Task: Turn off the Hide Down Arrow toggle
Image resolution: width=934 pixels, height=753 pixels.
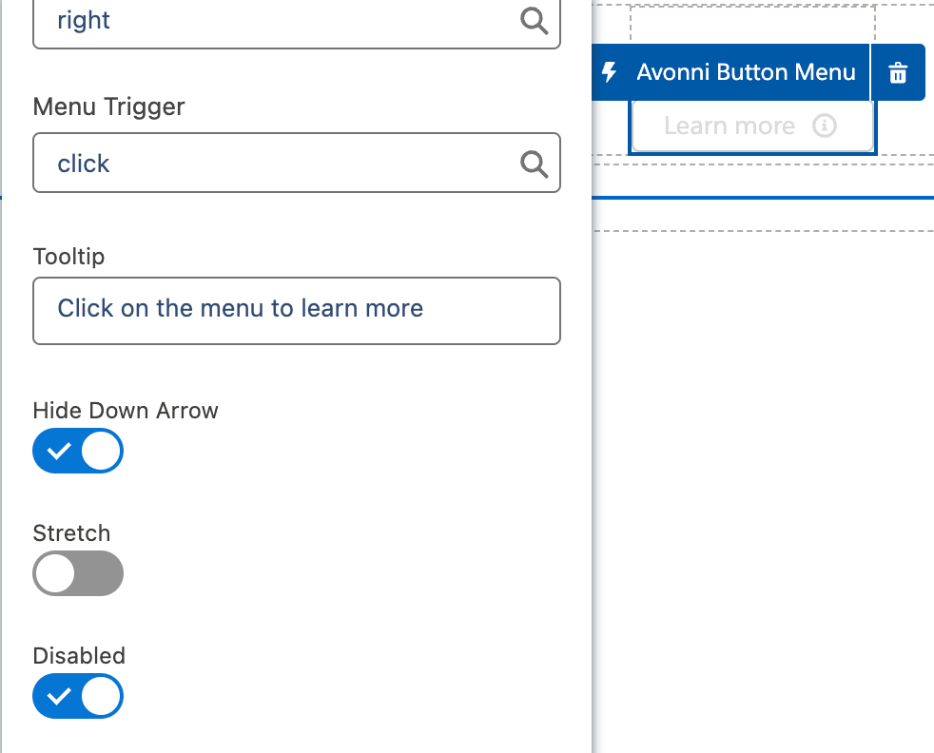Action: (78, 452)
